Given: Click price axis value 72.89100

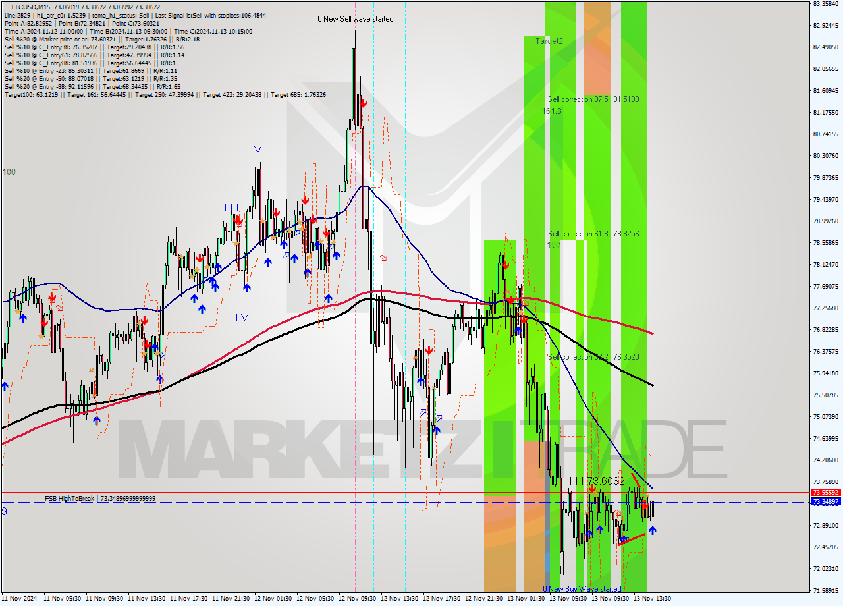Looking at the screenshot, I should tap(826, 526).
